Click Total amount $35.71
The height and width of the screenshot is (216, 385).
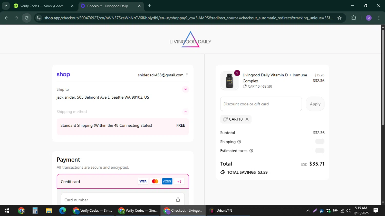[317, 164]
